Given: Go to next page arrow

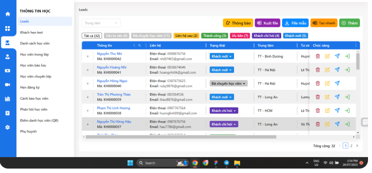Looking at the screenshot, I should tap(357, 146).
